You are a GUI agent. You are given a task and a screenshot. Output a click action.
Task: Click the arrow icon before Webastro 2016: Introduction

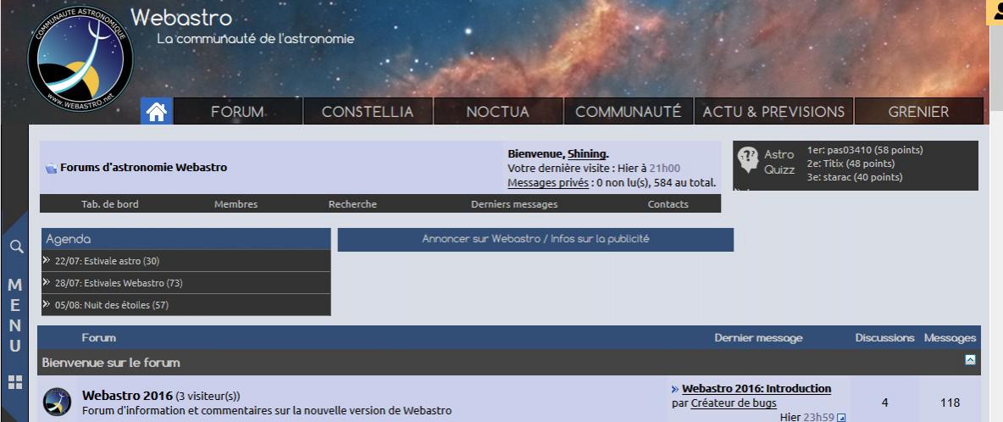click(x=675, y=389)
